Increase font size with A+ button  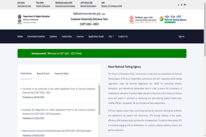point(185,5)
